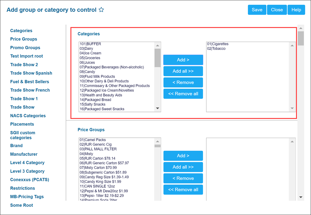Click main panel scroll down arrow
This screenshot has width=311, height=215.
pos(301,197)
